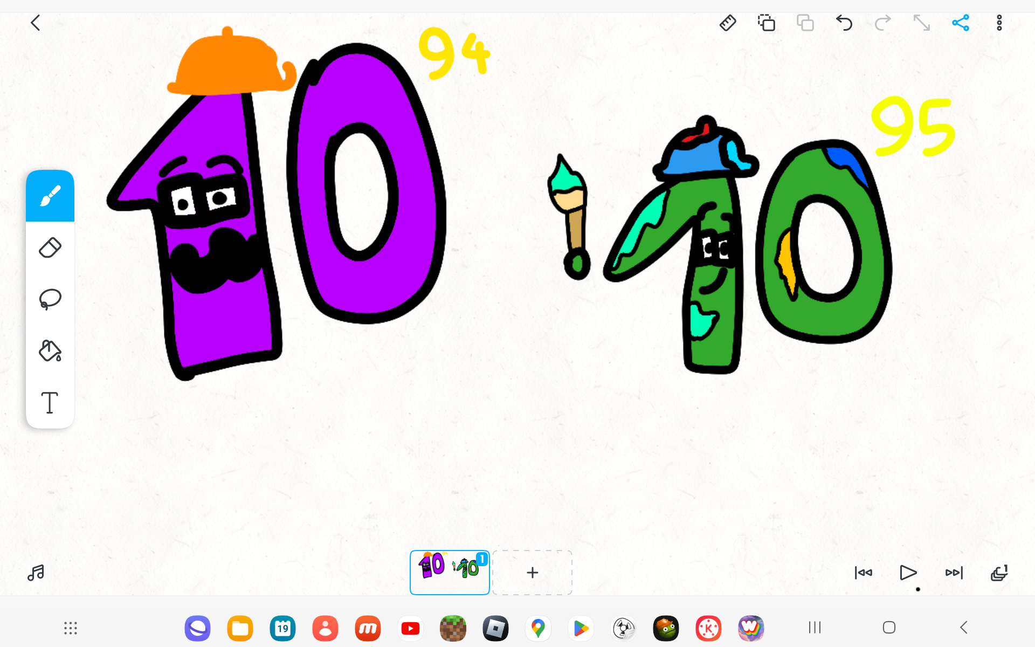
Task: Select the brush tool
Action: tap(50, 196)
